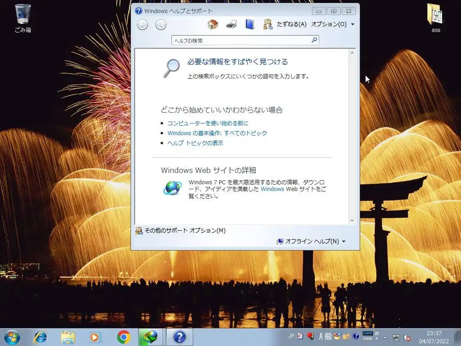Click the printer icon to print the topic
The image size is (461, 346).
point(231,24)
